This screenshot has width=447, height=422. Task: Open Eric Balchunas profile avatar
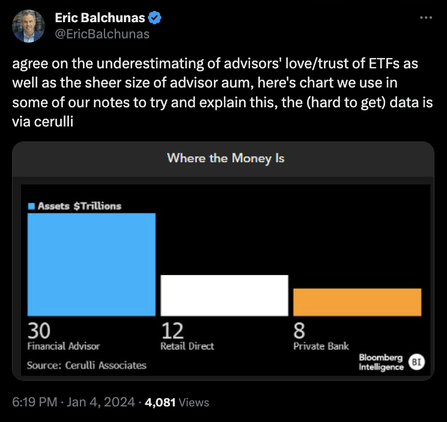coord(28,26)
